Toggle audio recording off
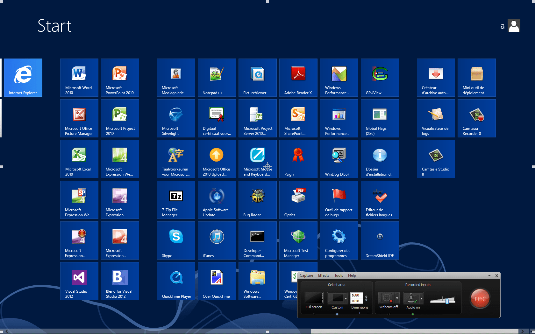This screenshot has height=334, width=535. pos(411,298)
